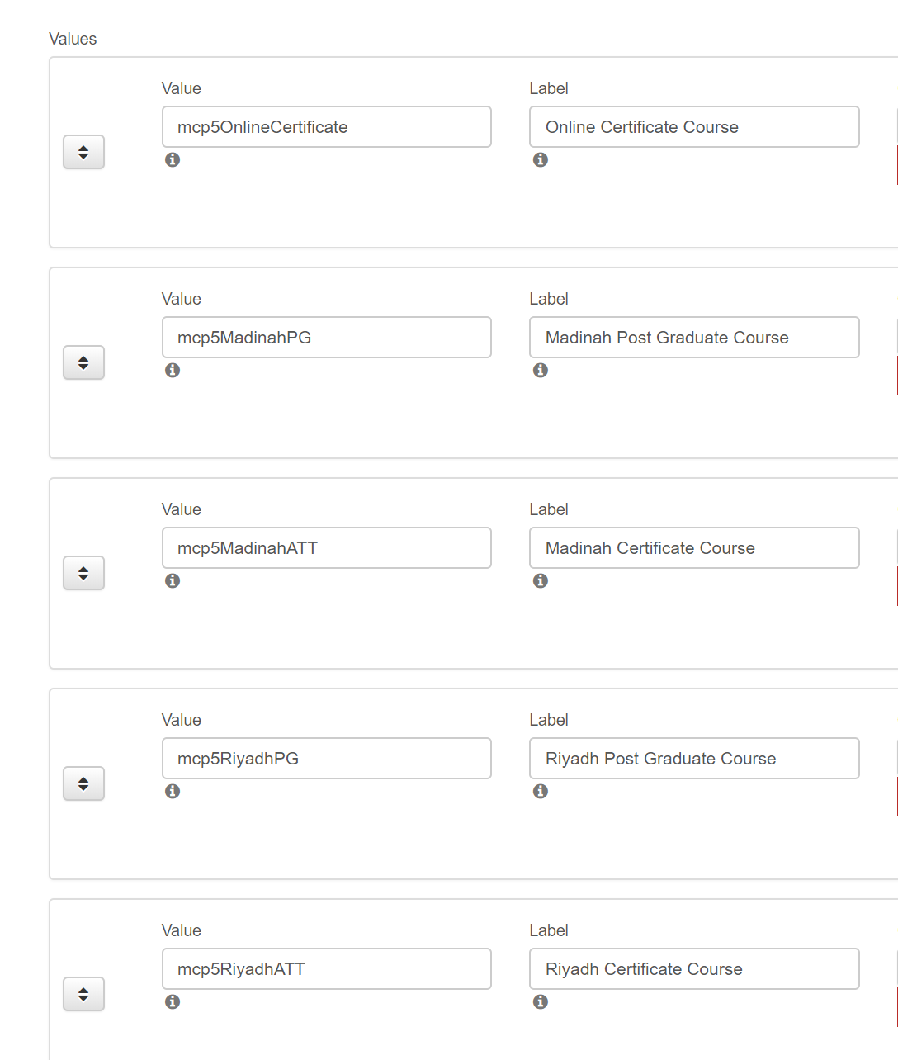Click reorder handle for mcp5OnlineCertificate row
898x1060 pixels.
pos(83,152)
